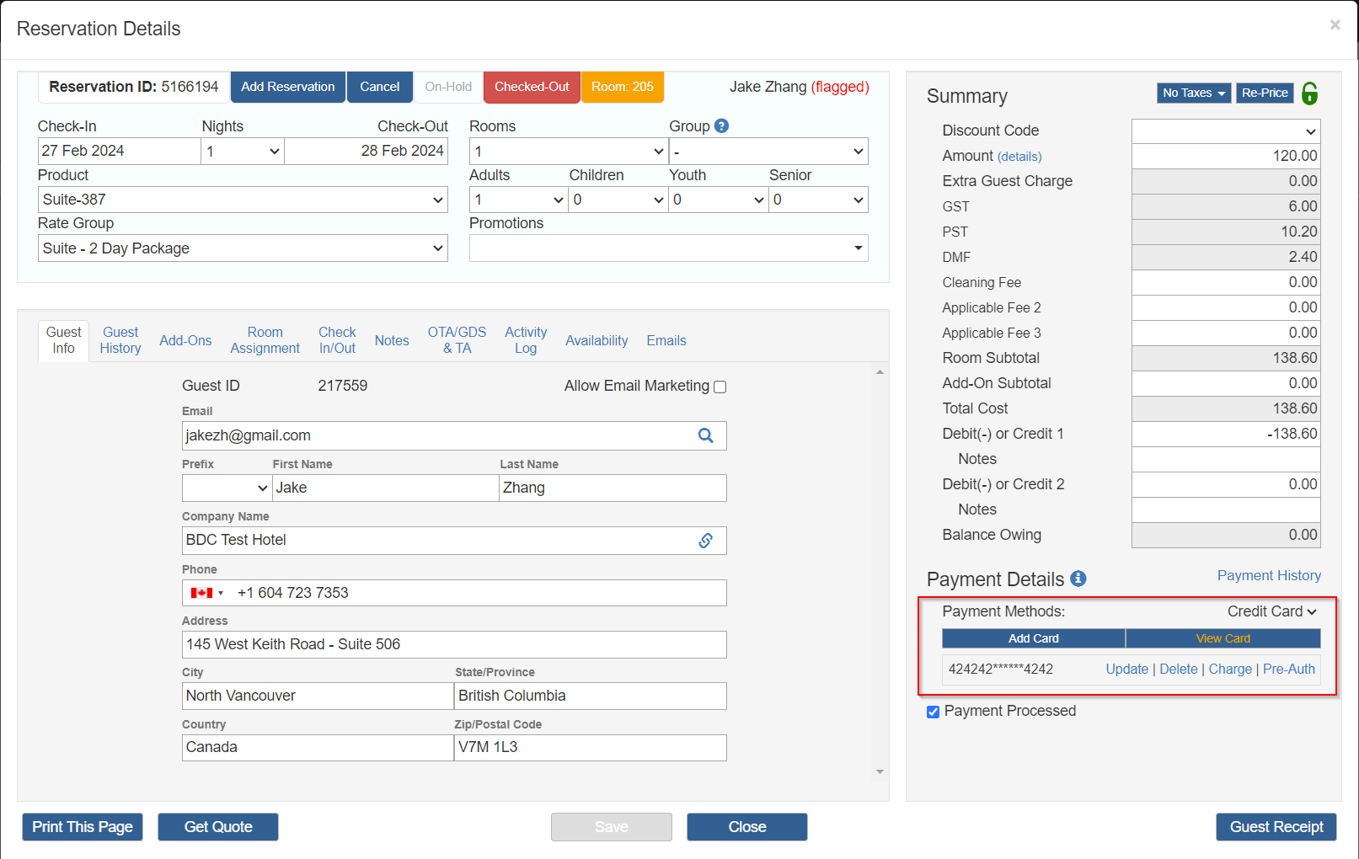Click the Guest Receipt button
Viewport: 1359px width, 859px height.
click(1276, 827)
